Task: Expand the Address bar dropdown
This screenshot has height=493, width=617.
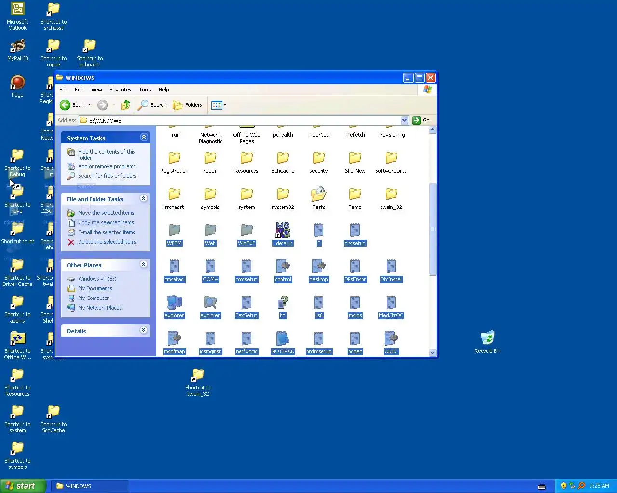Action: coord(404,120)
